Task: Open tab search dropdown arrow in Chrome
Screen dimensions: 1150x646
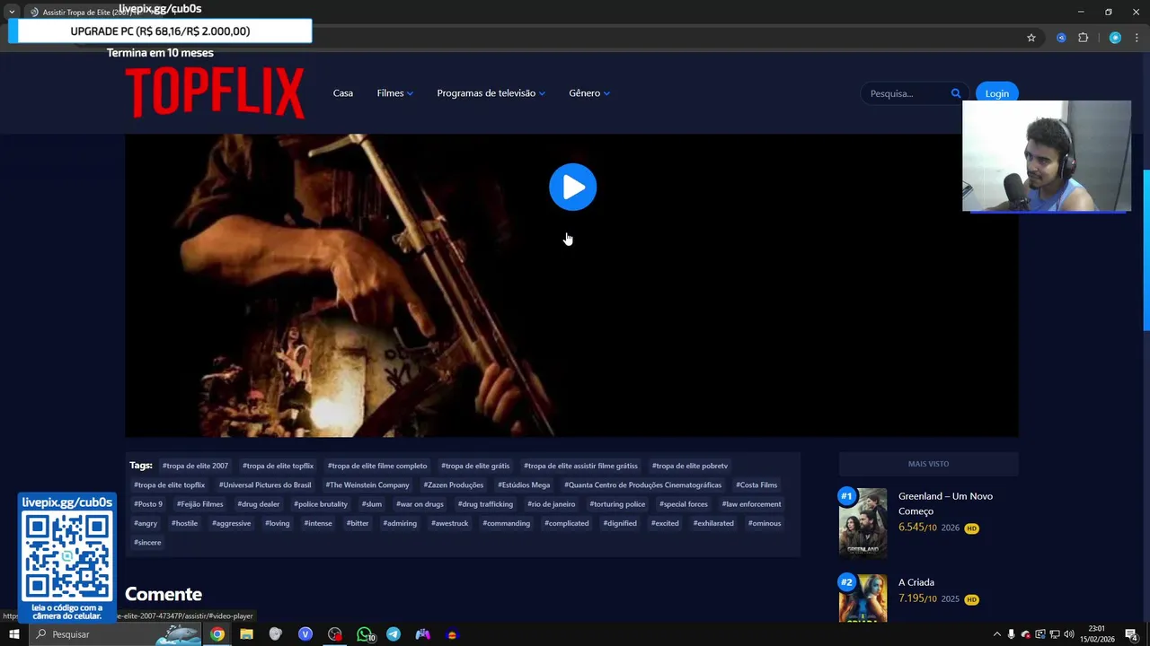Action: click(x=12, y=12)
